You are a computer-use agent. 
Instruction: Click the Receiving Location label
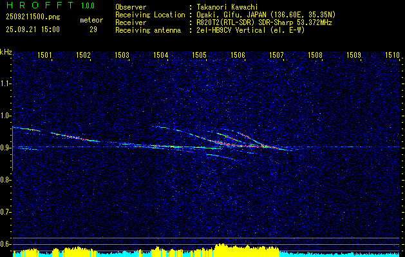150,15
